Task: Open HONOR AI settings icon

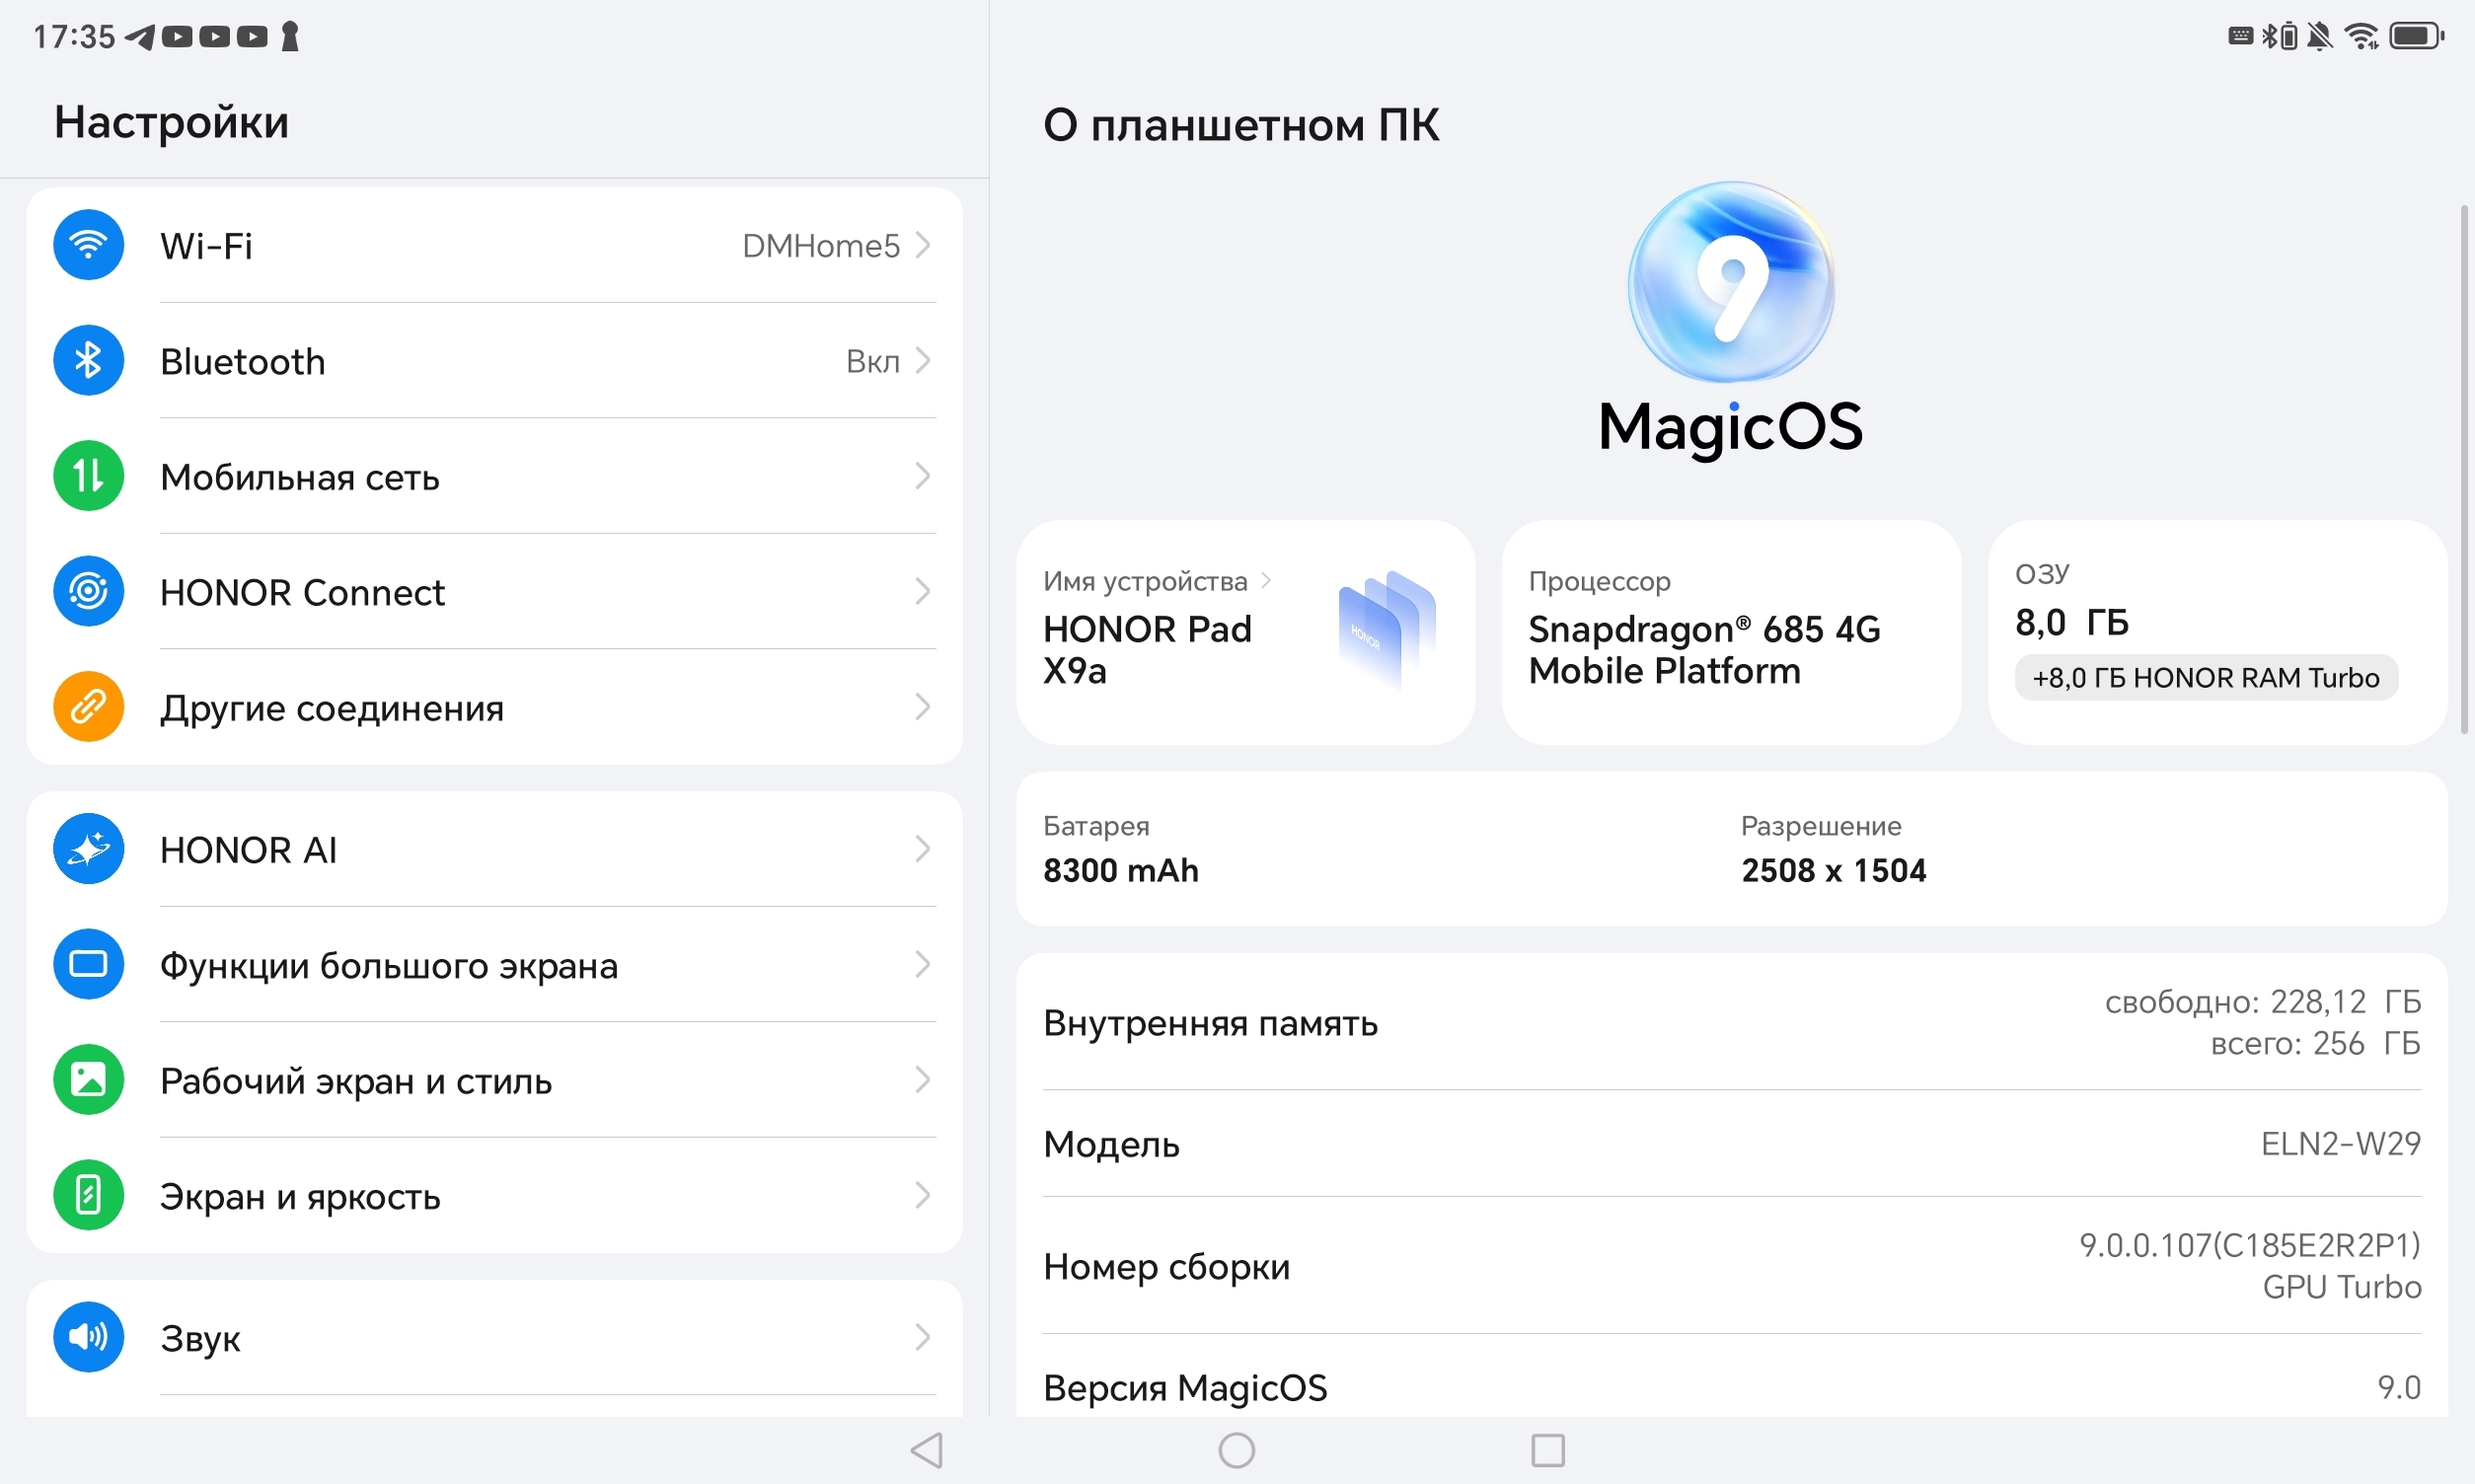Action: (88, 849)
